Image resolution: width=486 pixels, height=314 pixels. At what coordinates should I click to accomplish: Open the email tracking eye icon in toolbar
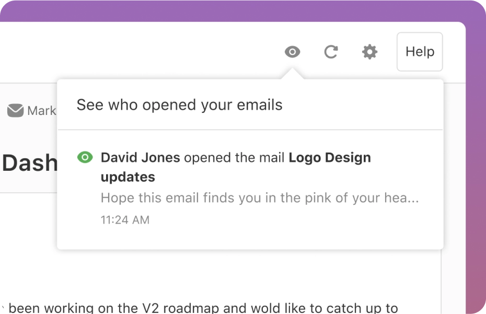[x=292, y=52]
